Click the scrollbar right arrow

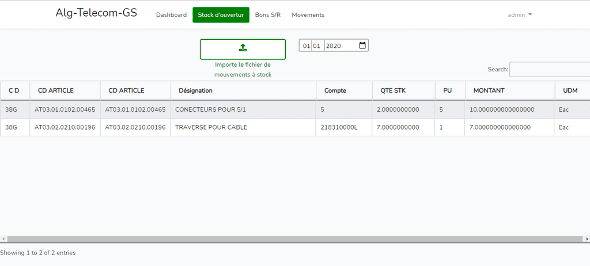[587, 239]
